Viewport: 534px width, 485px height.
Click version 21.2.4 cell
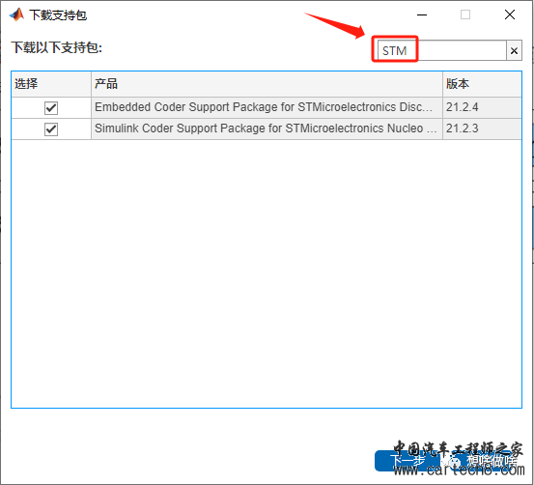tap(482, 107)
